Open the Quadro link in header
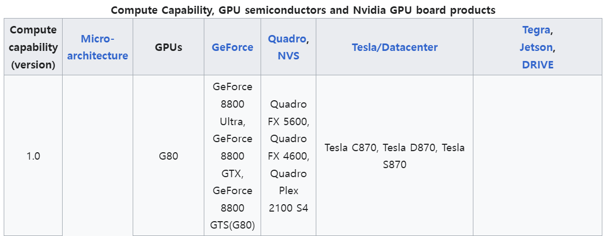The image size is (605, 236). click(287, 39)
